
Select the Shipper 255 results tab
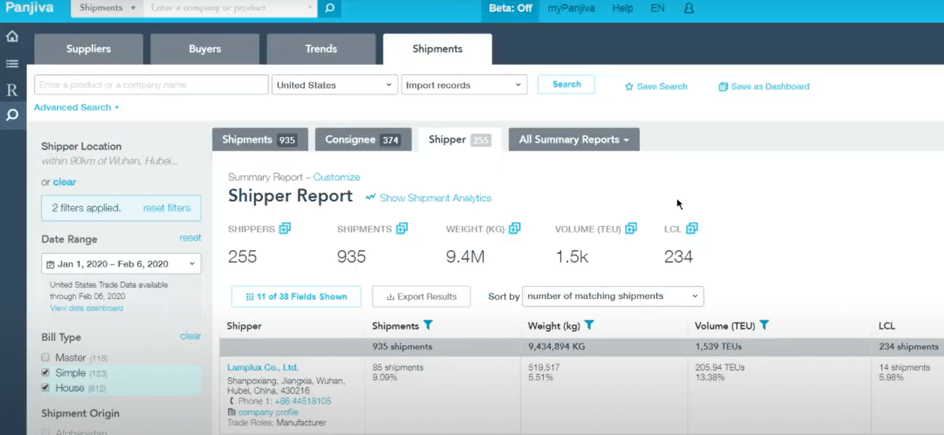(460, 139)
